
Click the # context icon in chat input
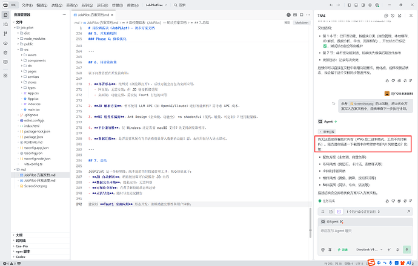click(x=330, y=250)
